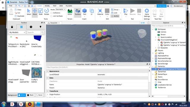Duplicate the selected object
This screenshot has width=190, height=107.
click(x=19, y=16)
